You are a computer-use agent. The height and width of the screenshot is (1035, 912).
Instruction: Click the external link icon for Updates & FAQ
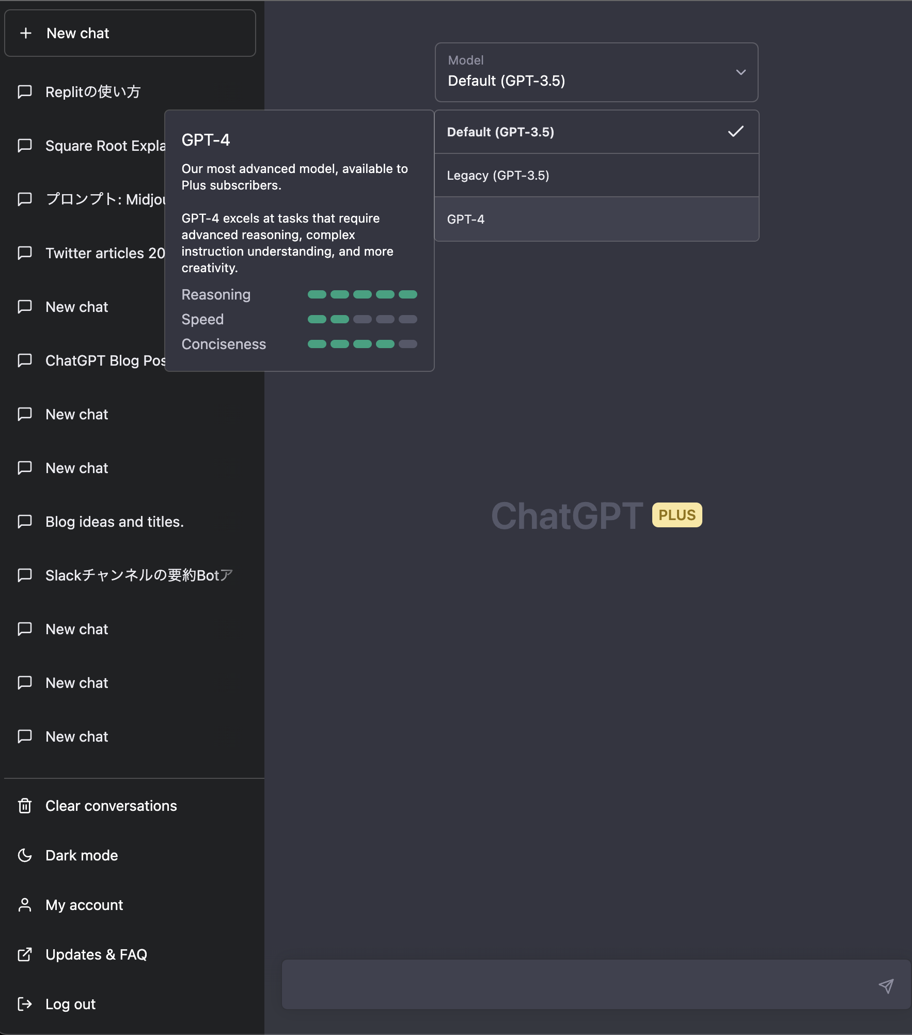(25, 954)
